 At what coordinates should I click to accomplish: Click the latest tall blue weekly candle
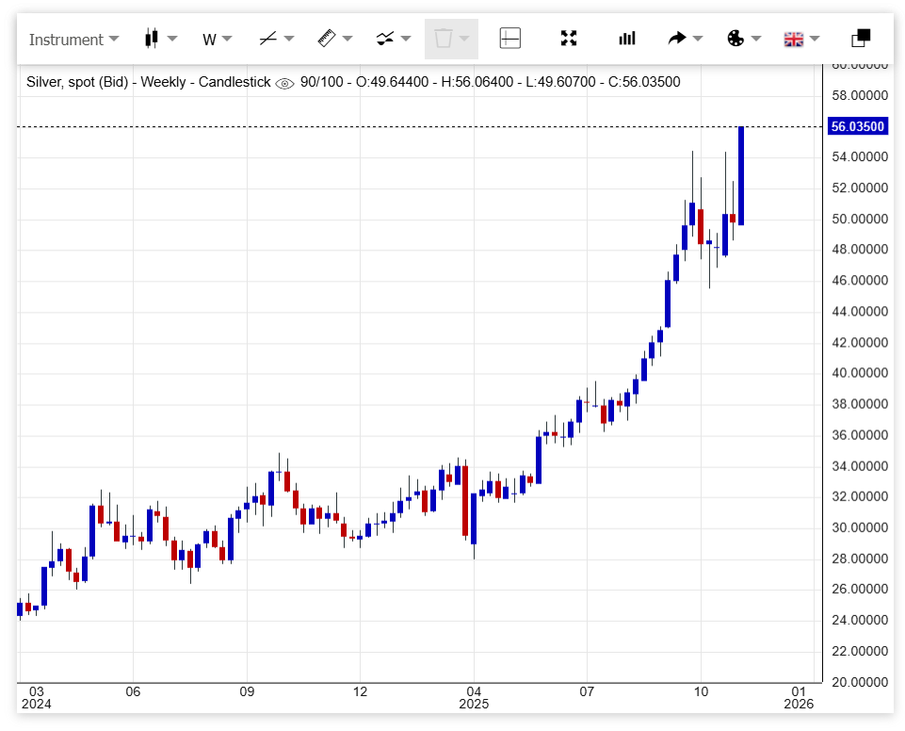[x=741, y=175]
